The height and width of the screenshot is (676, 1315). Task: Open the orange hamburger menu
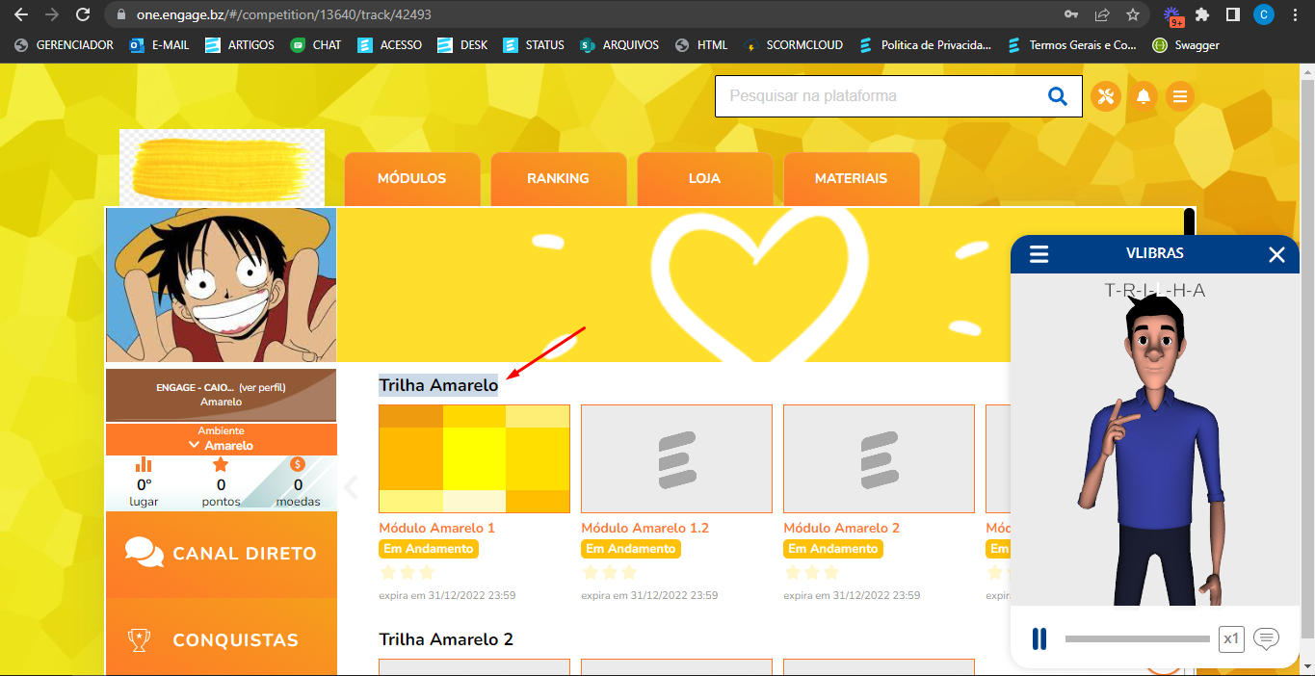(1181, 96)
